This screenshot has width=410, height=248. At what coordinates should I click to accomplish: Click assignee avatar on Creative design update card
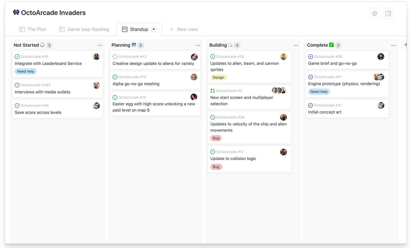pos(194,57)
